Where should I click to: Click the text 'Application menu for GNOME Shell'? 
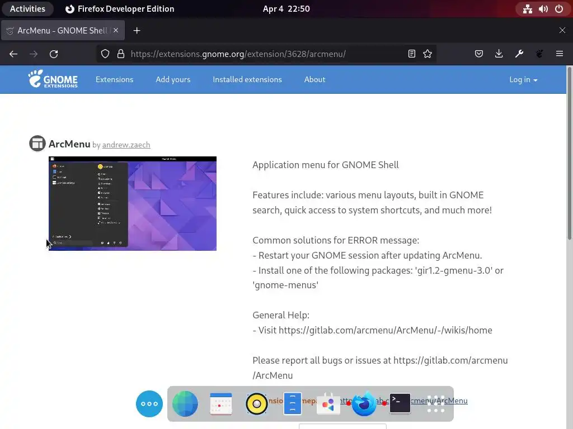[x=326, y=165]
